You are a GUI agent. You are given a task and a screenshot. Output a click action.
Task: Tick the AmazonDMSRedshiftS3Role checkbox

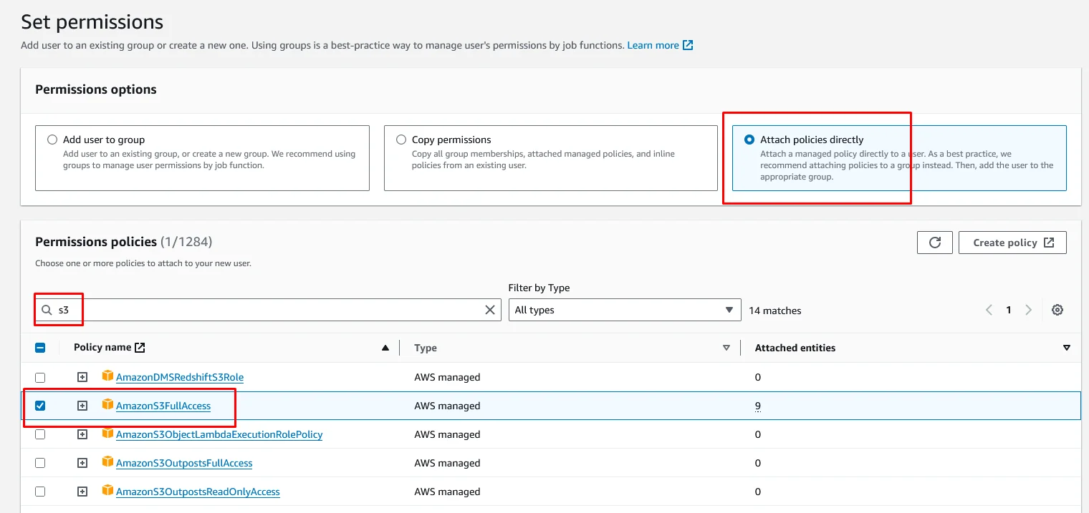pyautogui.click(x=40, y=377)
